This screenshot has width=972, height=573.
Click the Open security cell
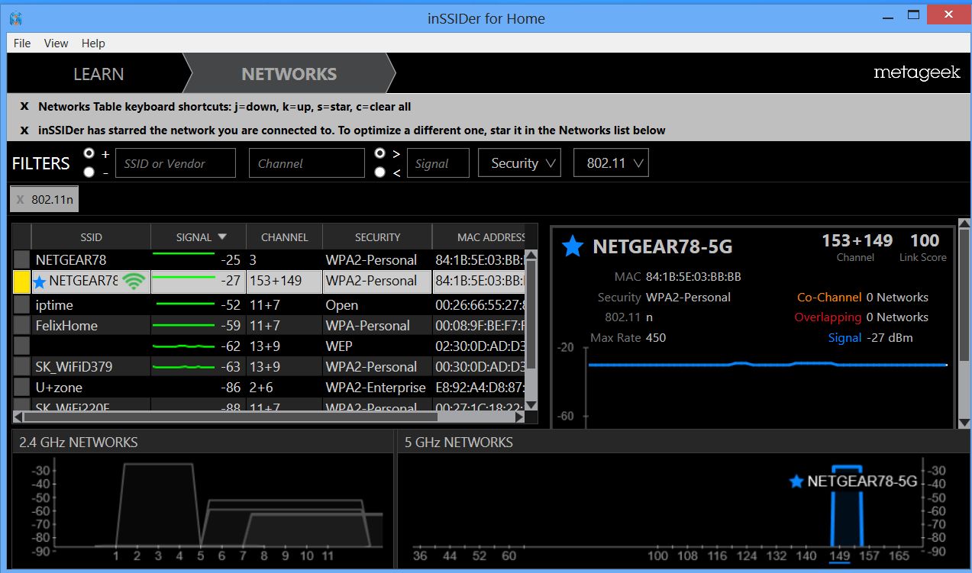coord(342,305)
